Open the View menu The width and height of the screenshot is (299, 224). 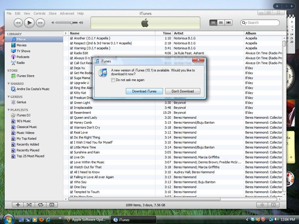(x=27, y=13)
